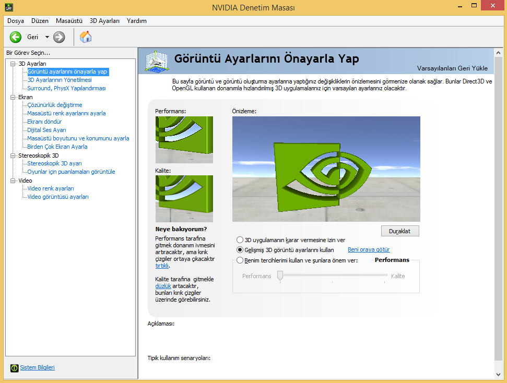
Task: Open the Yardım menu
Action: pos(136,21)
